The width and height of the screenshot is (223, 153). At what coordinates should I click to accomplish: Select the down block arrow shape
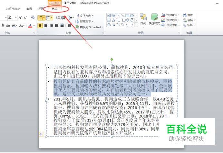(x=132, y=20)
